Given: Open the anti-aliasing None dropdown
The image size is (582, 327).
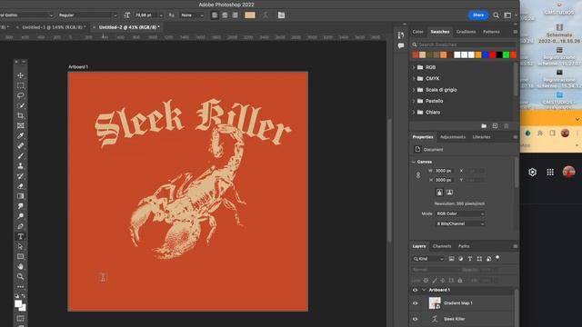Looking at the screenshot, I should 192,15.
